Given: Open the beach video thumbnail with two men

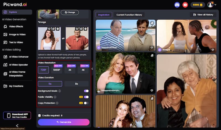Looking at the screenshot, I should pyautogui.click(x=125, y=35).
